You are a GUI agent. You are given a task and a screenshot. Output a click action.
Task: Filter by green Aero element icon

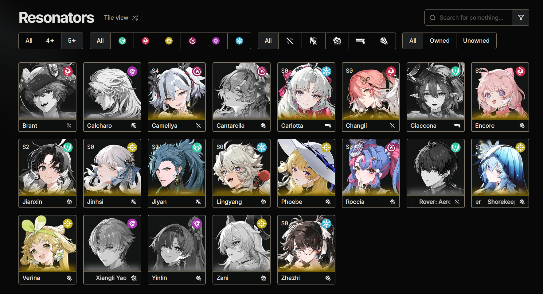pos(122,41)
